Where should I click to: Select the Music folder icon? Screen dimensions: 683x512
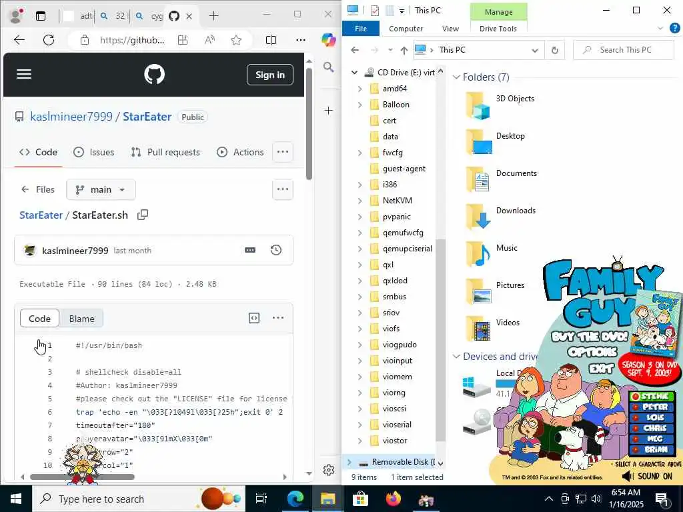[x=478, y=254]
